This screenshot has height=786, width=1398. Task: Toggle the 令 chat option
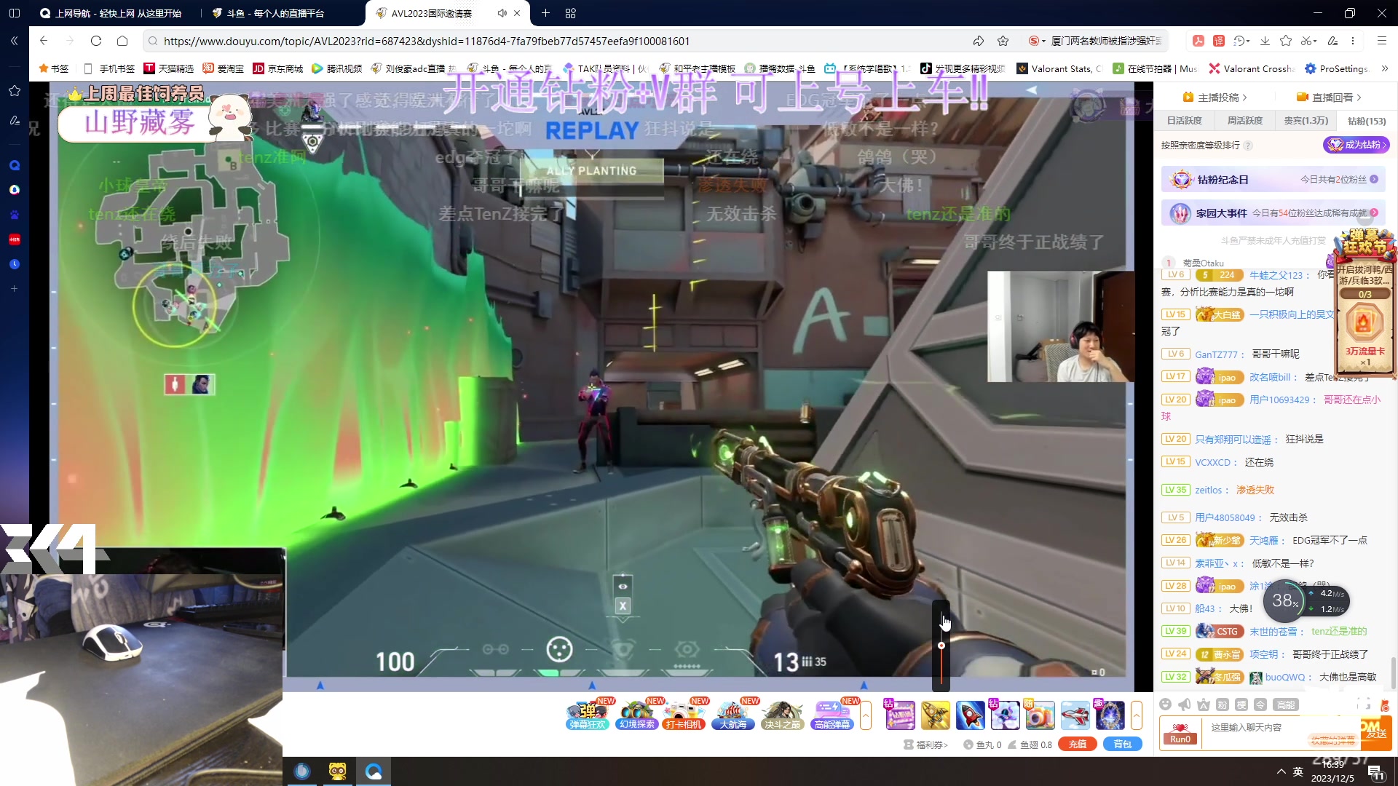[1260, 704]
